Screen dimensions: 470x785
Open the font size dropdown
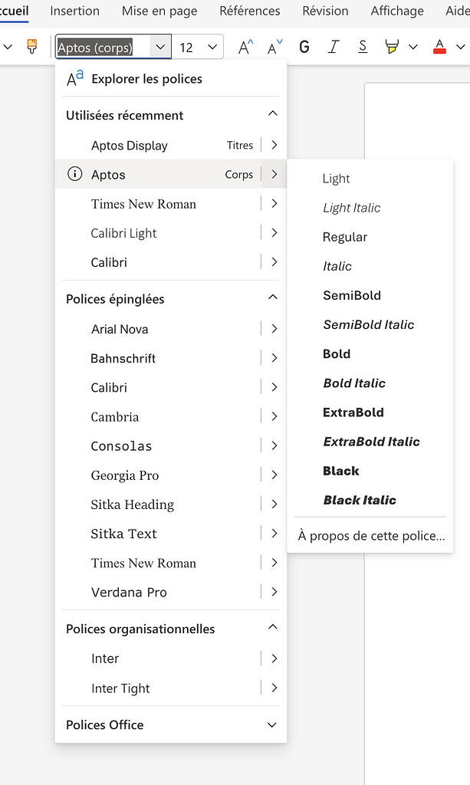pyautogui.click(x=213, y=47)
